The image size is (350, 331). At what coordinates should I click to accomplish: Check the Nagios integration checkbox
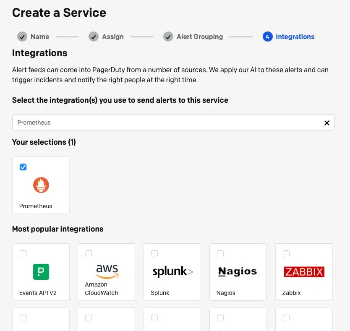(220, 254)
